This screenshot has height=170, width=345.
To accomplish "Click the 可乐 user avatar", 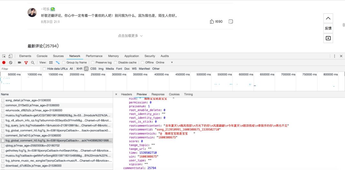I will tap(32, 12).
